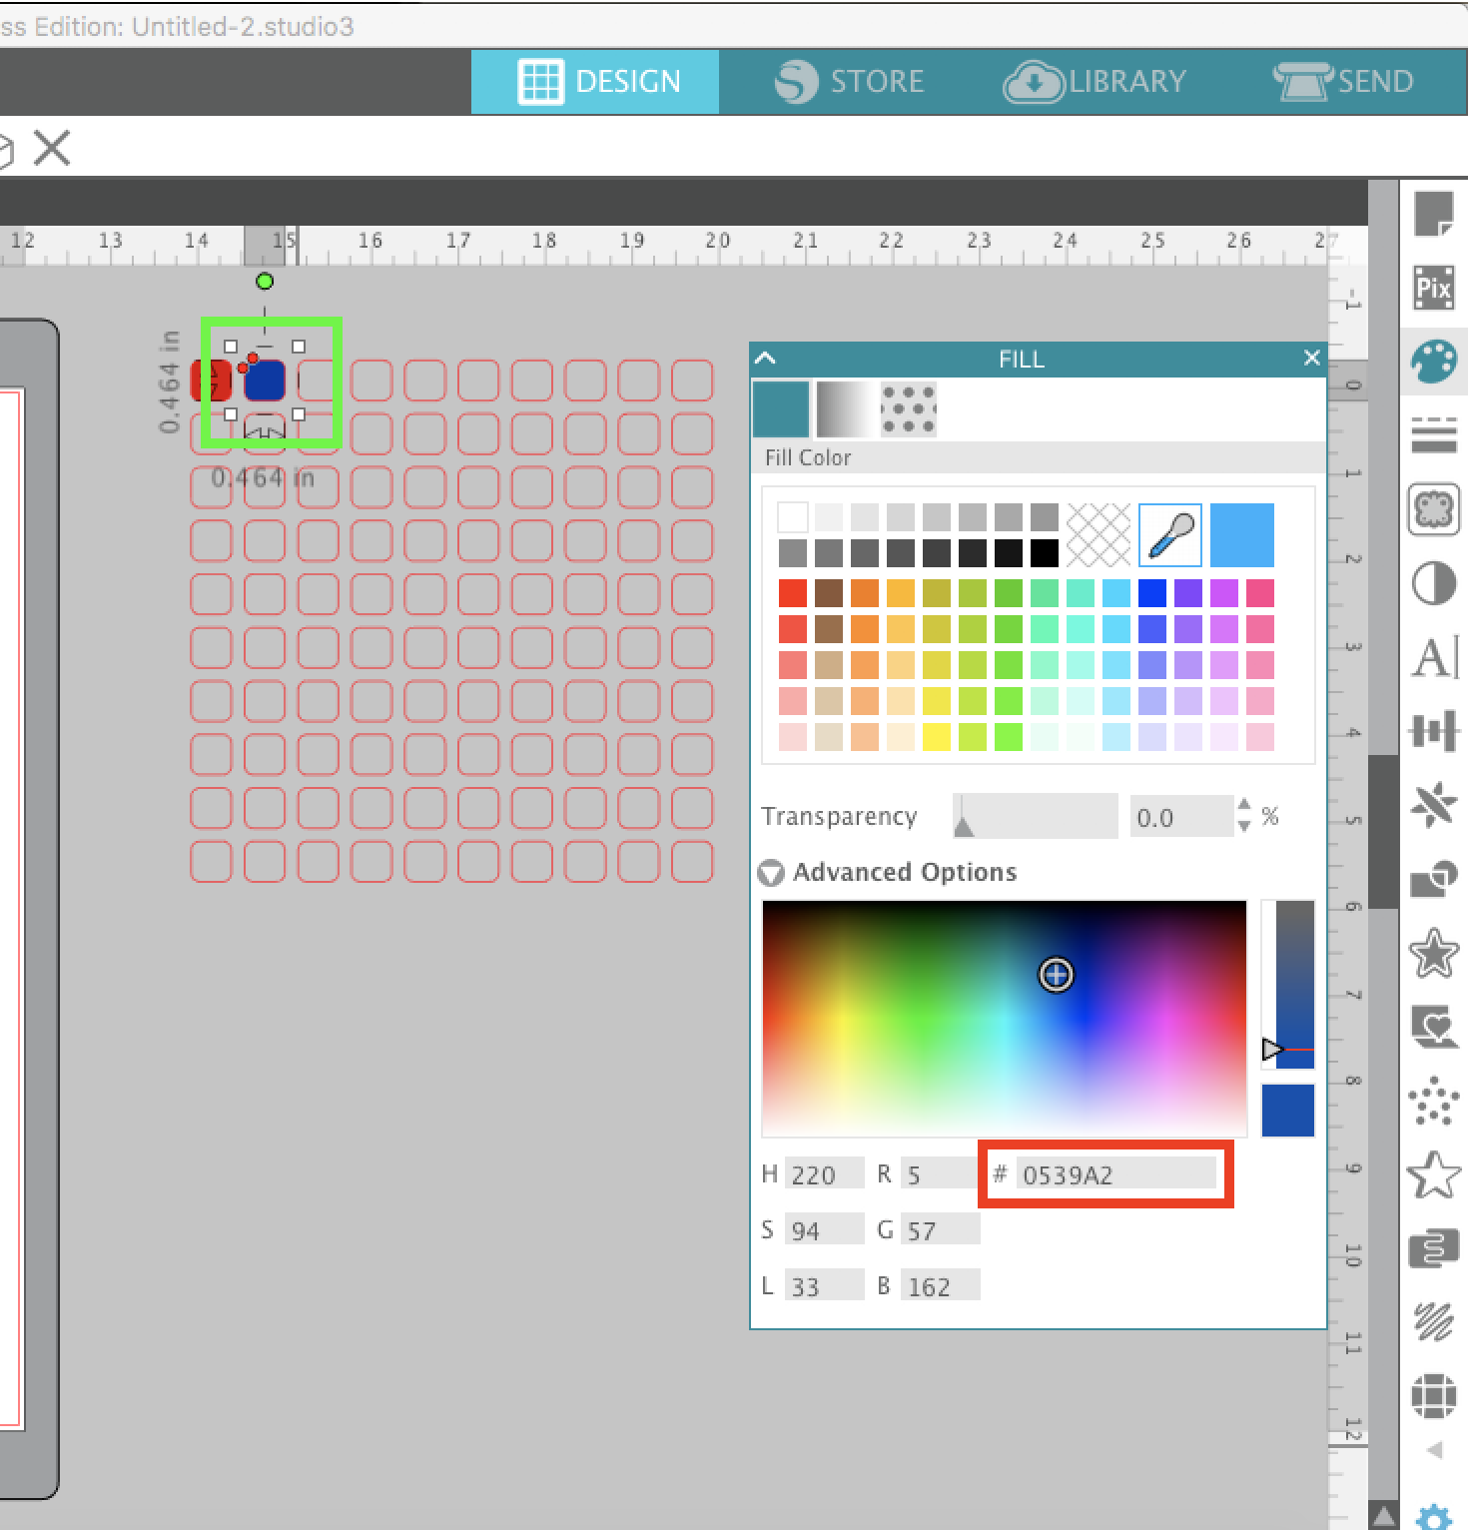1468x1530 pixels.
Task: Collapse the Fill panel with chevron
Action: tap(766, 359)
